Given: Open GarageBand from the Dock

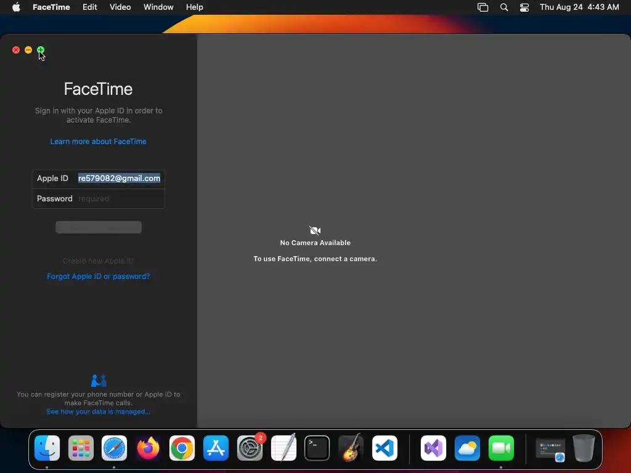Looking at the screenshot, I should (x=351, y=448).
